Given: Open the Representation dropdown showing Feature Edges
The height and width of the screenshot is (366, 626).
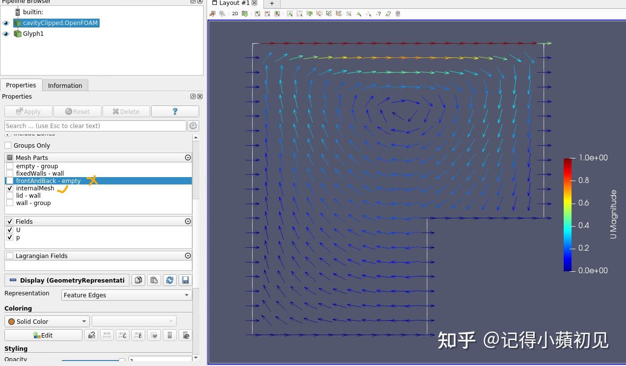Looking at the screenshot, I should click(126, 295).
